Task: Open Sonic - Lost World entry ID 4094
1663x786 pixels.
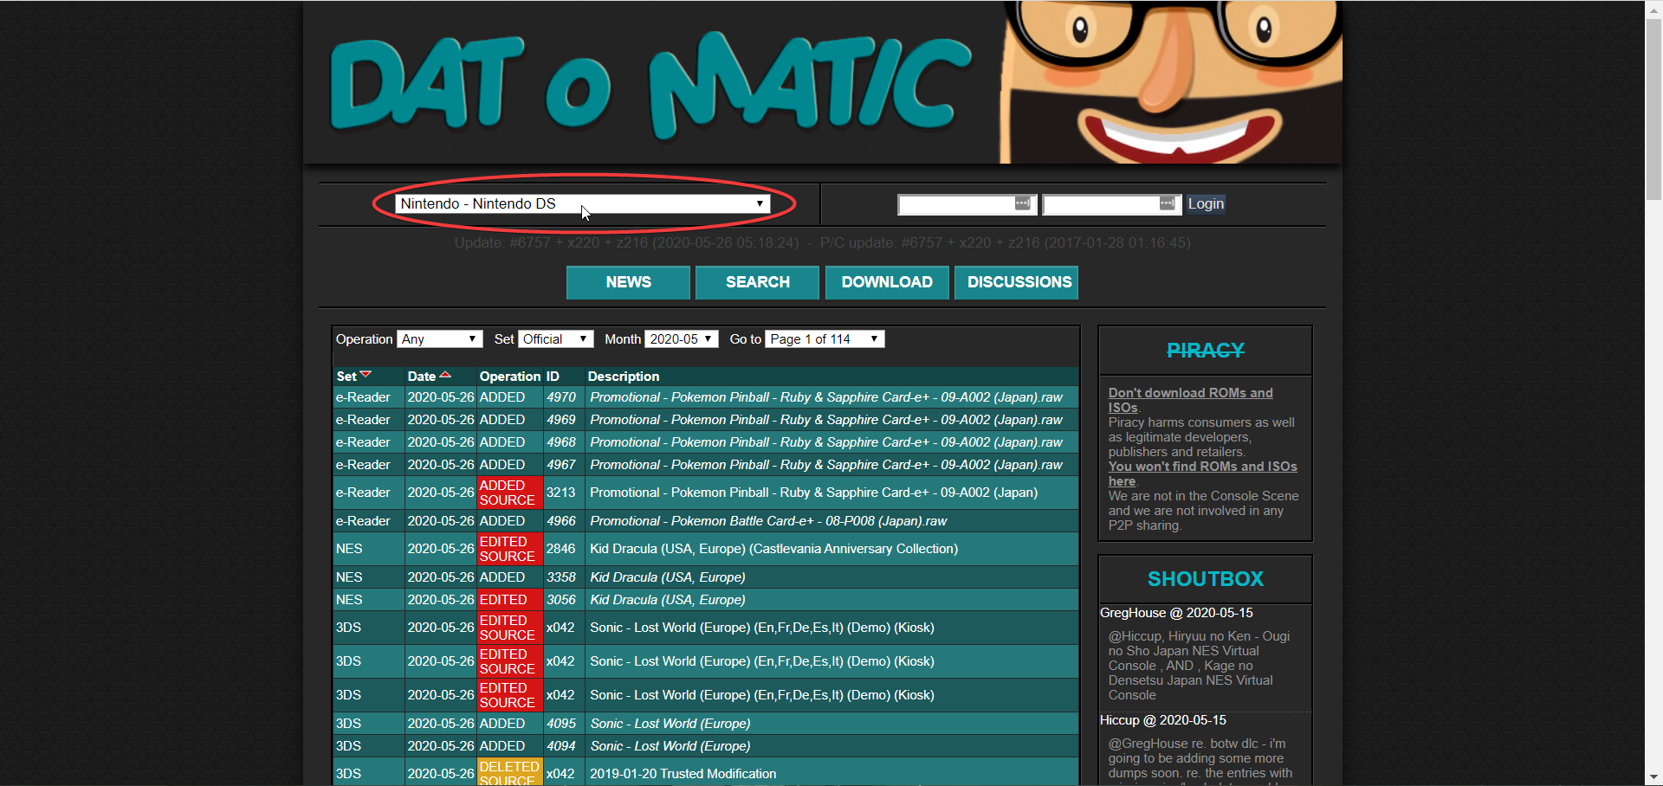Action: [x=670, y=746]
